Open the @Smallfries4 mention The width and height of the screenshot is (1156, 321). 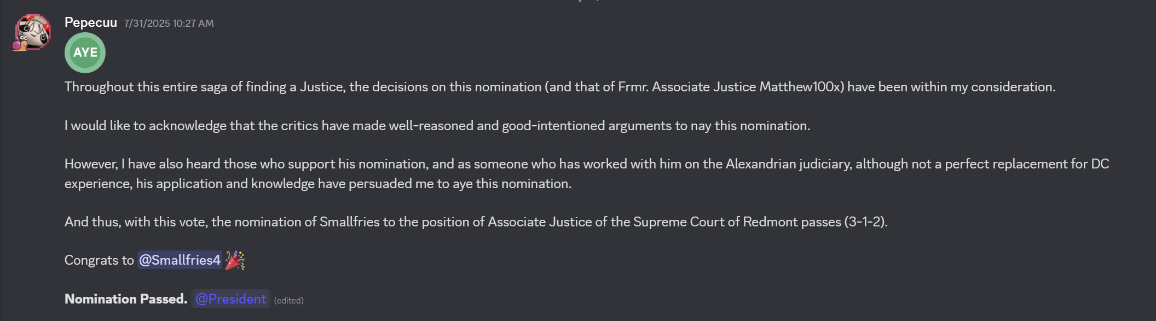pyautogui.click(x=180, y=260)
